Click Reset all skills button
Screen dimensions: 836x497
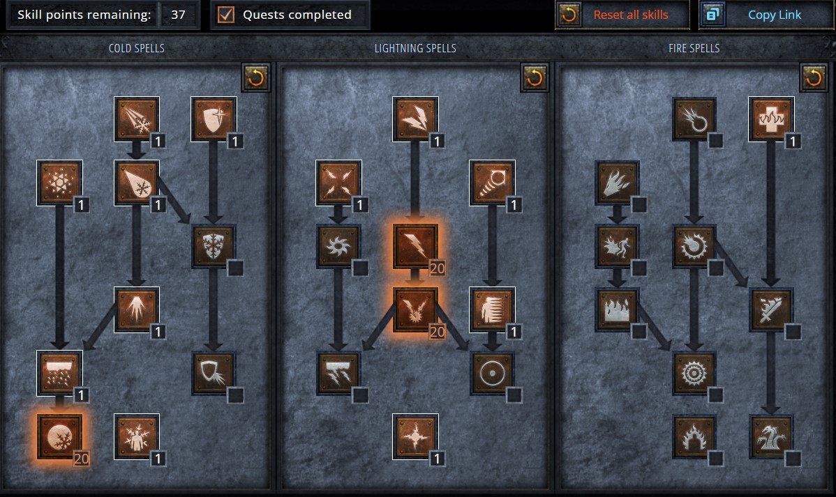click(622, 15)
